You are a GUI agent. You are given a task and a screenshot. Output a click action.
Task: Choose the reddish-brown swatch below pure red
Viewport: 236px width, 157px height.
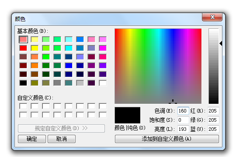23,57
